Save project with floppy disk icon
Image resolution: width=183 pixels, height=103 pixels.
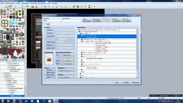10,6
